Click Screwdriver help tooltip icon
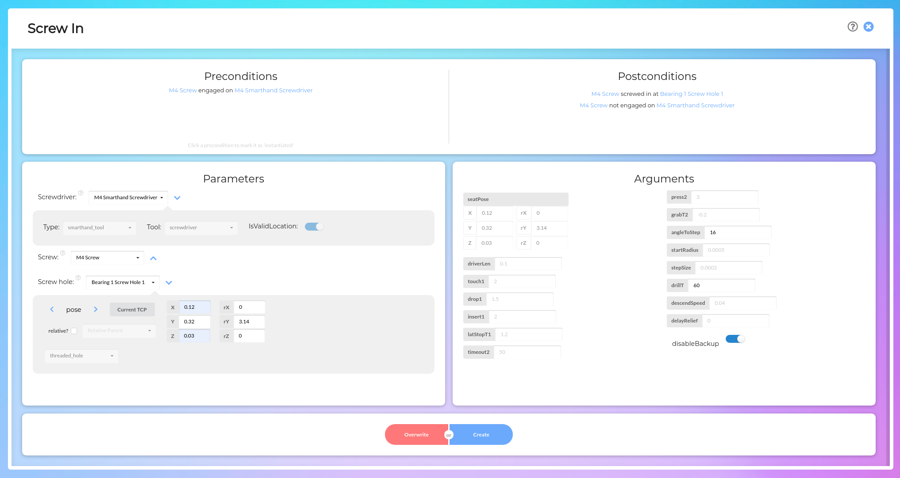The width and height of the screenshot is (900, 478). [81, 193]
